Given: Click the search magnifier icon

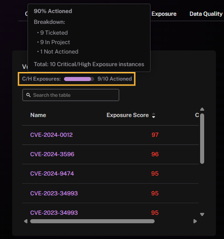Looking at the screenshot, I should [x=28, y=95].
